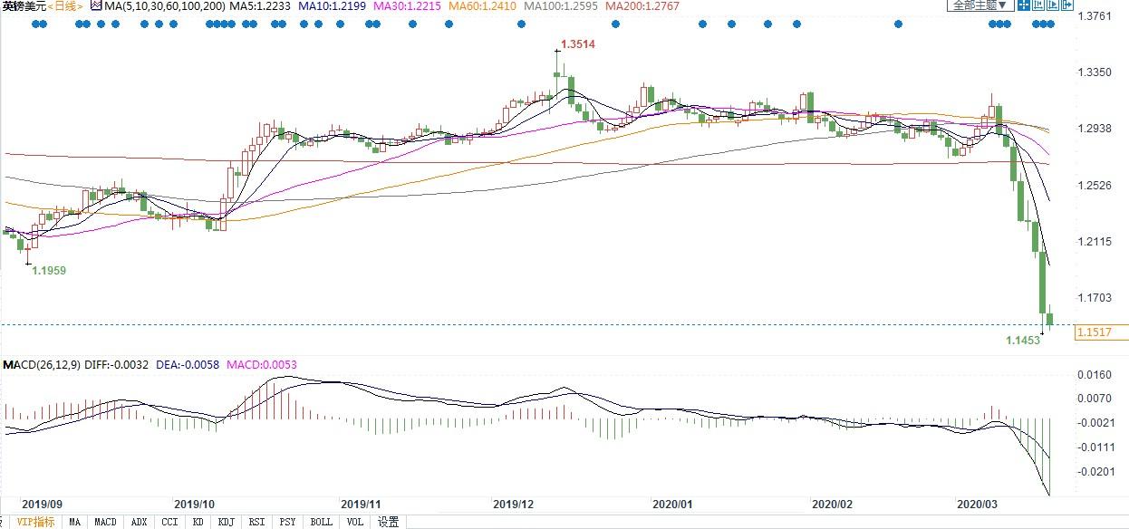This screenshot has height=529, width=1129.
Task: Click the 1.1453 low price label
Action: pyautogui.click(x=1023, y=340)
